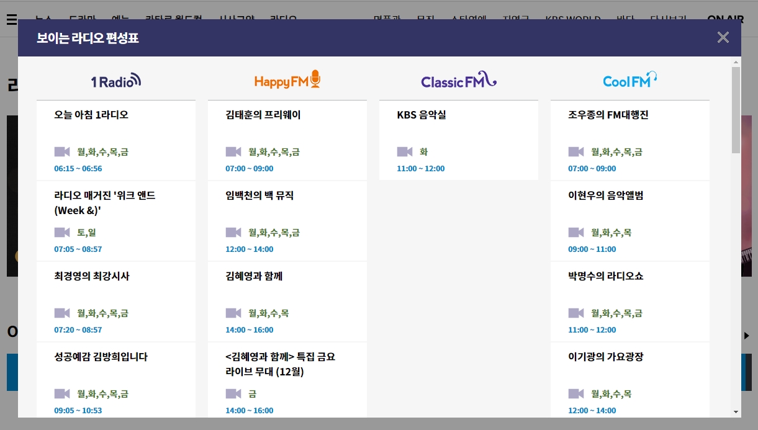Screen dimensions: 758x430
Task: Click camera icon for 김태훈의 프리웨이
Action: coord(233,152)
